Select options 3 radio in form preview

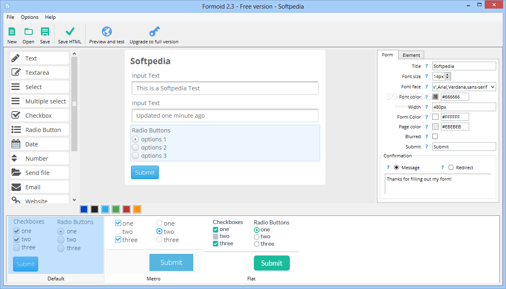(x=136, y=155)
